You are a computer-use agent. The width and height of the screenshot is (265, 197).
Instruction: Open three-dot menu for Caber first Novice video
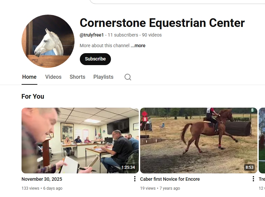pyautogui.click(x=253, y=179)
